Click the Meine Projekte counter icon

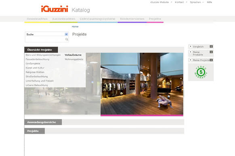coord(211,60)
